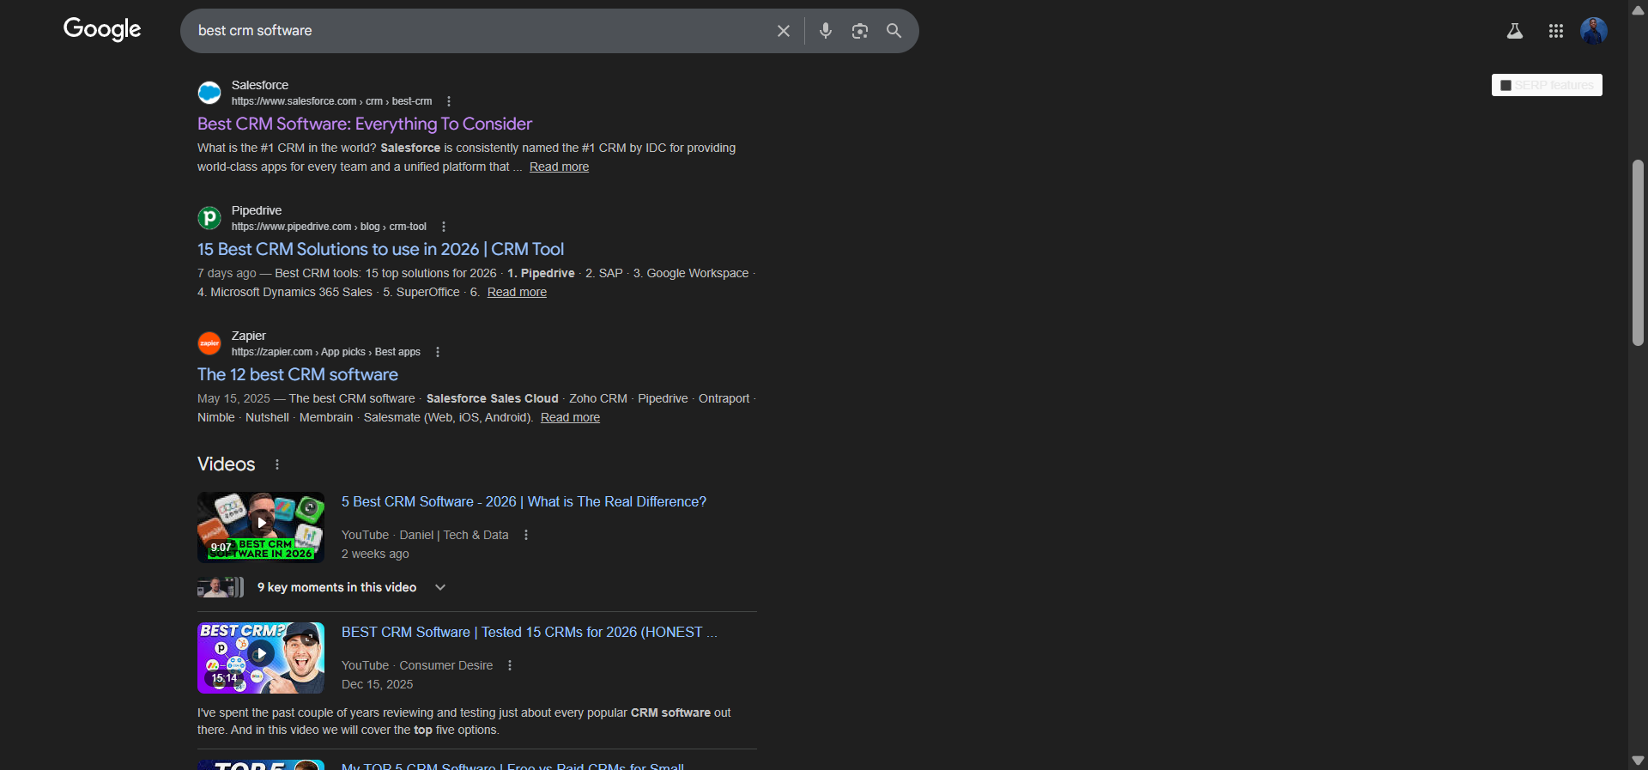Viewport: 1648px width, 770px height.
Task: Click the Zapier favicon
Action: tap(209, 343)
